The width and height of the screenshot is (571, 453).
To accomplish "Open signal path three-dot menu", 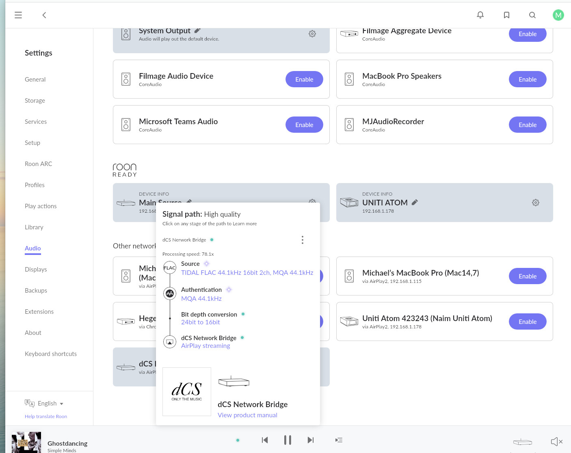I will pos(303,240).
